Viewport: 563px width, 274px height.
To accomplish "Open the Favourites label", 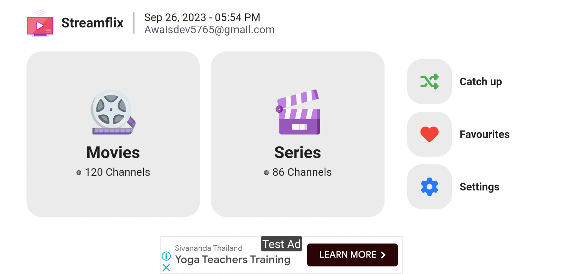I will coord(485,134).
